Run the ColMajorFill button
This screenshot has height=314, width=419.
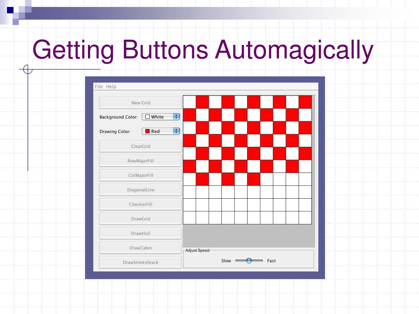point(141,175)
